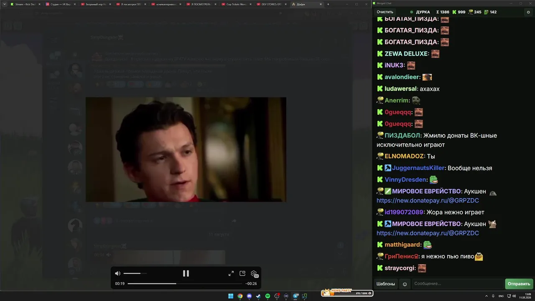Click username ZEWA DELUXE in chat
535x301 pixels.
point(406,54)
